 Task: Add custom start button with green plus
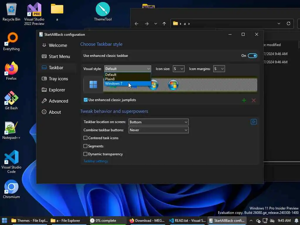tap(244, 100)
